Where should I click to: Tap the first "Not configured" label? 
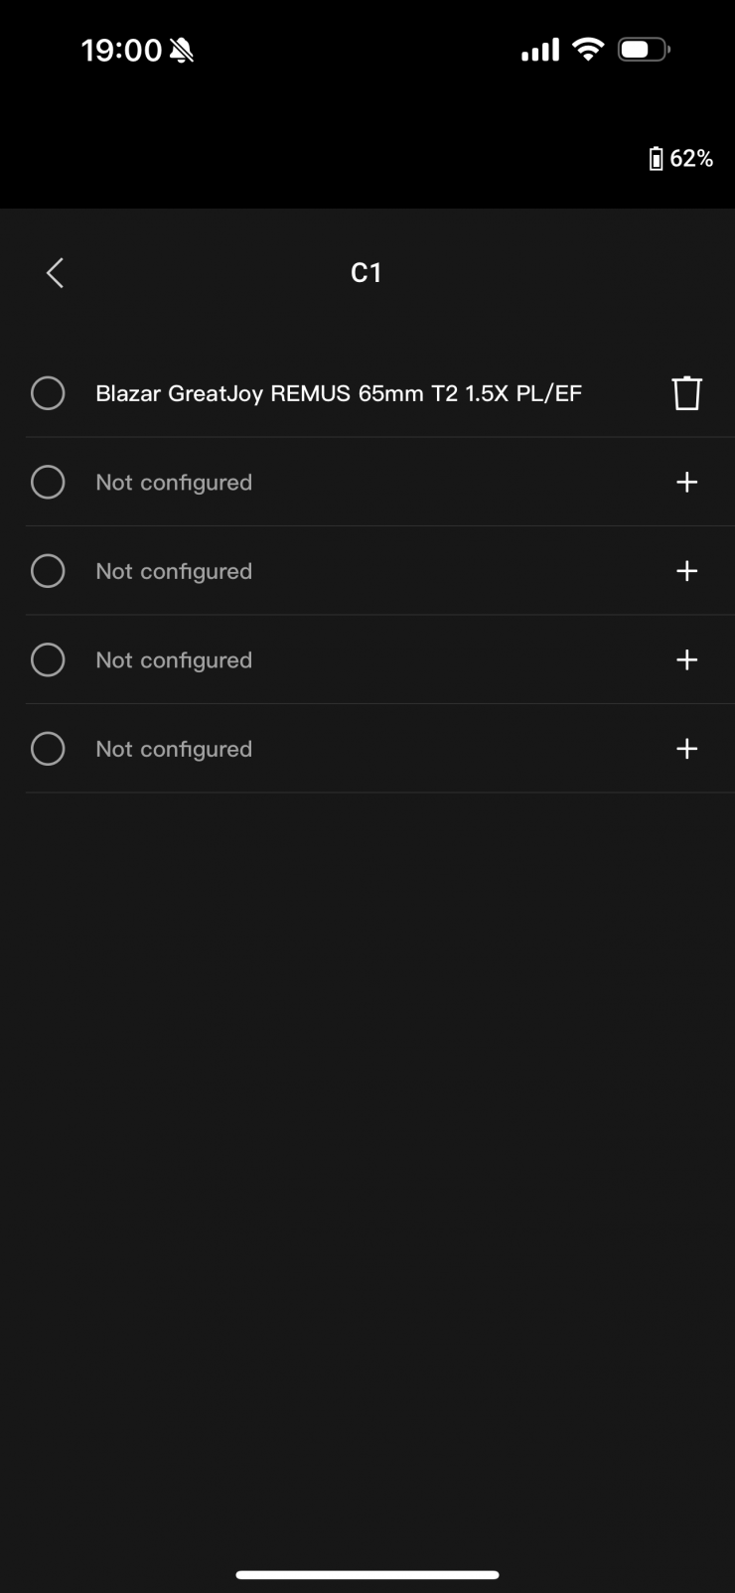click(x=174, y=483)
